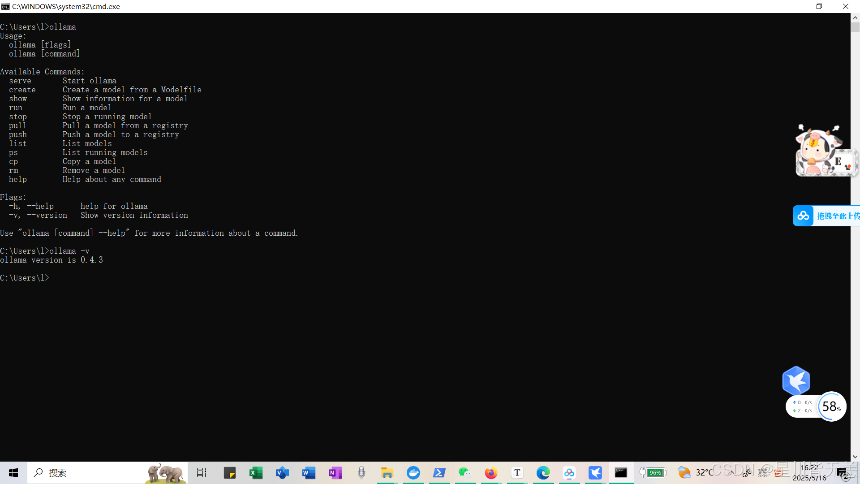The height and width of the screenshot is (484, 860).
Task: Click the blue bird hexagon desktop widget
Action: 796,381
